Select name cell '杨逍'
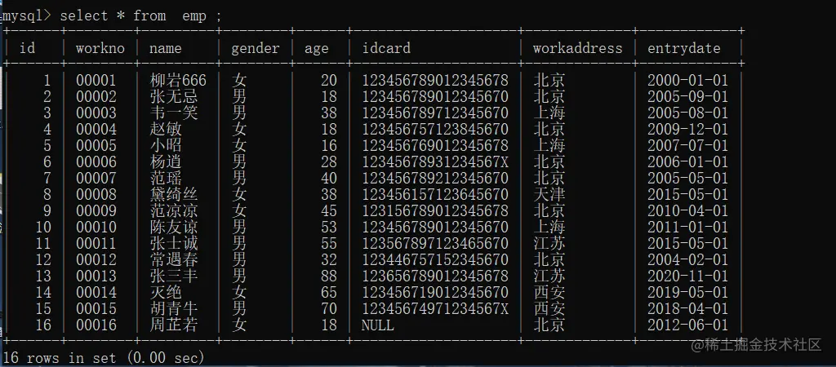This screenshot has width=836, height=367. [166, 162]
